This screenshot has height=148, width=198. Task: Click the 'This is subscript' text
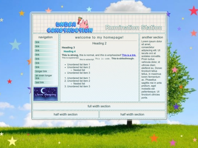(x=87, y=60)
